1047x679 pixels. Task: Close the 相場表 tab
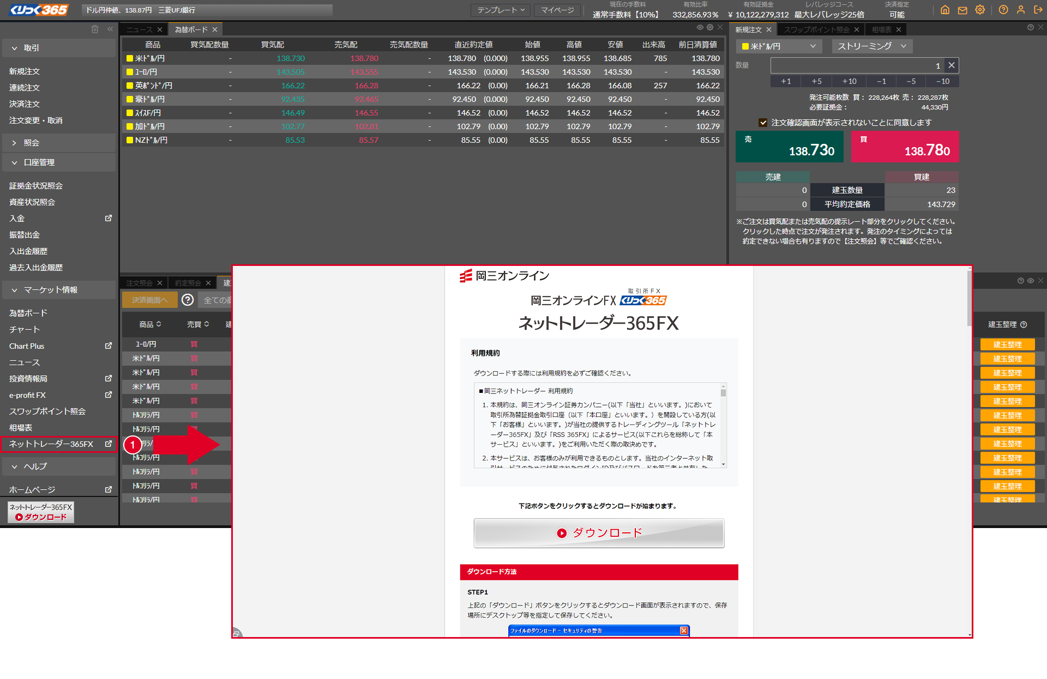[x=899, y=29]
